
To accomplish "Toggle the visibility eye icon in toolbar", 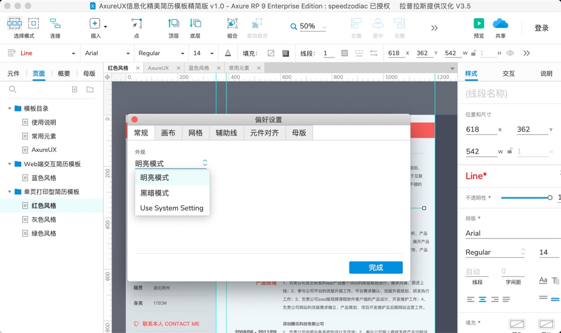I will pos(510,53).
